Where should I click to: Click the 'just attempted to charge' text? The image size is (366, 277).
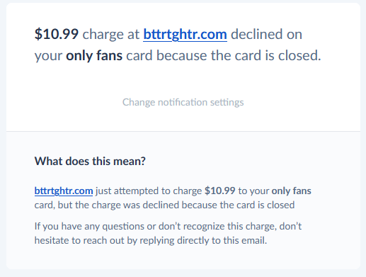149,191
